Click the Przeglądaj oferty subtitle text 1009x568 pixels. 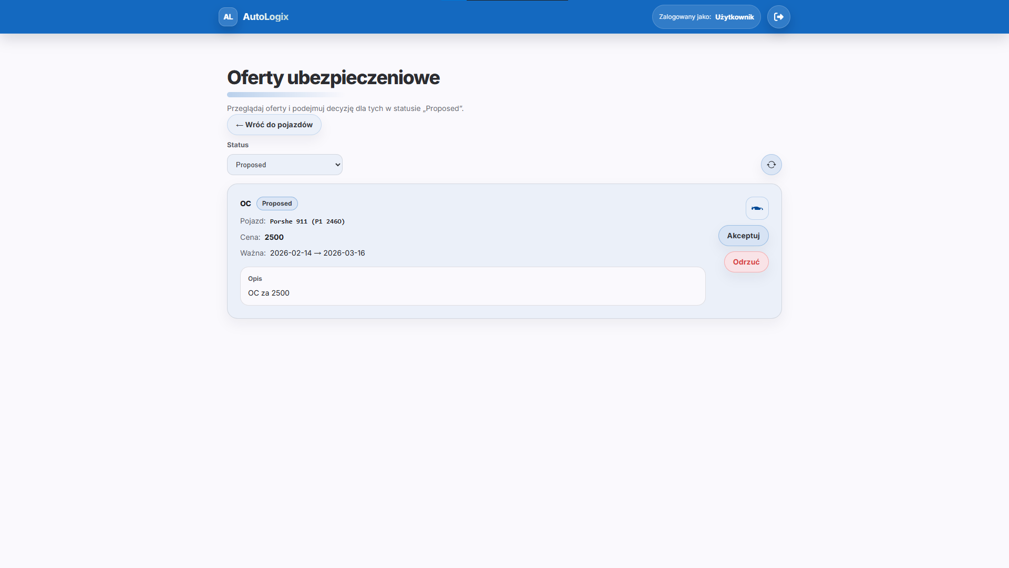coord(345,108)
